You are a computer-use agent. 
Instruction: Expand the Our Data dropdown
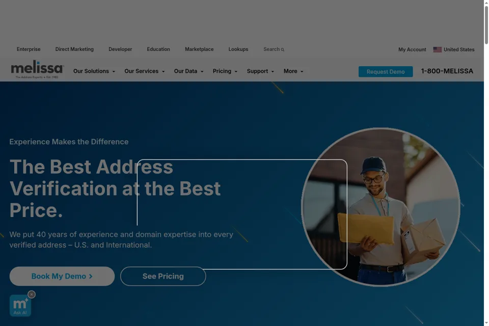[x=188, y=71]
